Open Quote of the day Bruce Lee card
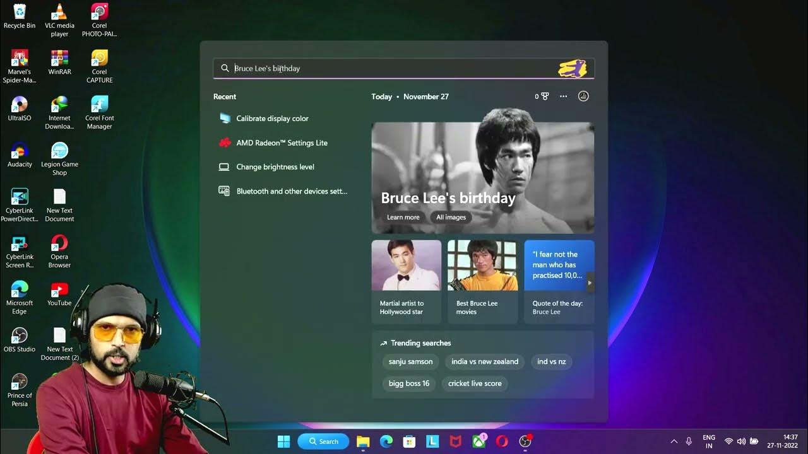The height and width of the screenshot is (454, 808). click(559, 281)
